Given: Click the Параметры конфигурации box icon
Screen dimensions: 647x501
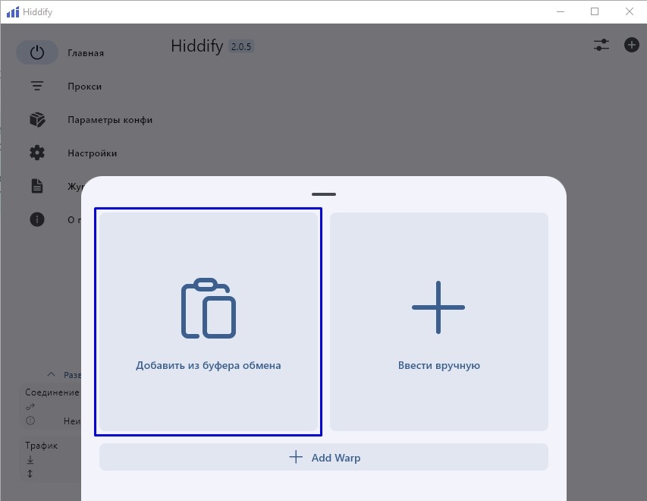Looking at the screenshot, I should 37,120.
